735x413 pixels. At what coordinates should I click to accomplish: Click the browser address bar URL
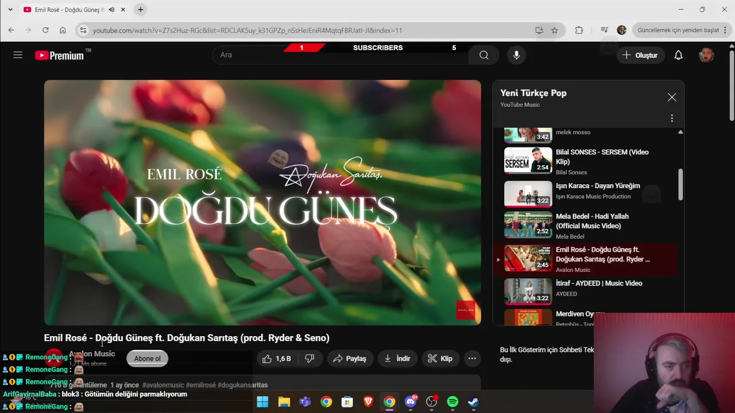pyautogui.click(x=247, y=30)
